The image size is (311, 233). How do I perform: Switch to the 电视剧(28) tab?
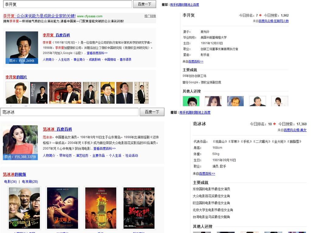[30, 182]
